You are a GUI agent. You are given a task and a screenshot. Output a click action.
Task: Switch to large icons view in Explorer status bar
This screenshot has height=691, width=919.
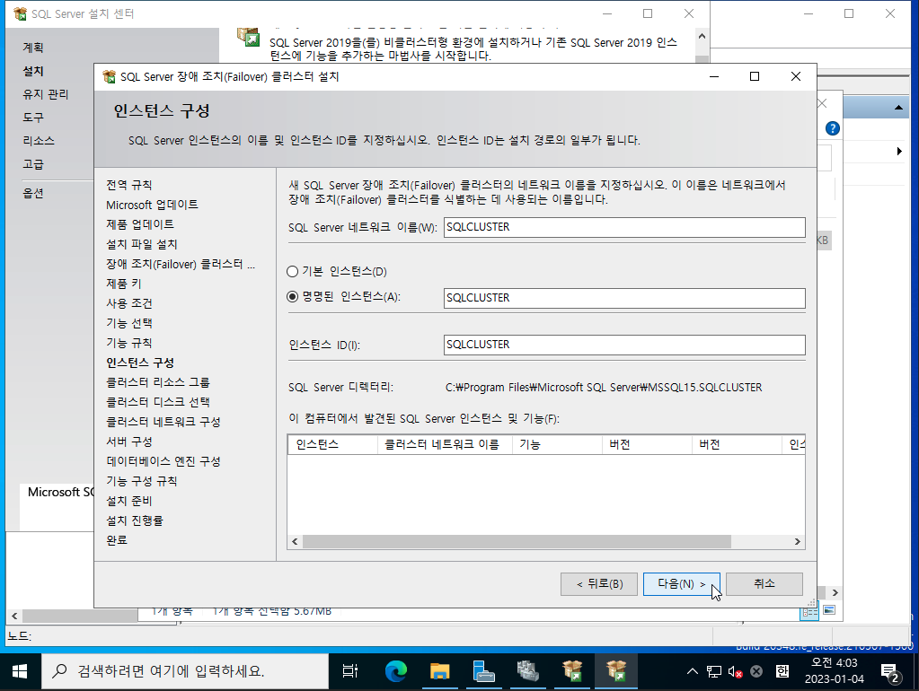pyautogui.click(x=829, y=611)
